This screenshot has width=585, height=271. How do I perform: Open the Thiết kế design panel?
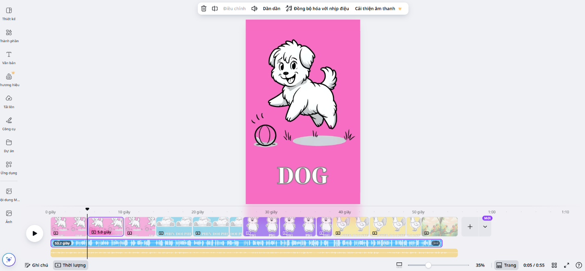click(x=9, y=13)
